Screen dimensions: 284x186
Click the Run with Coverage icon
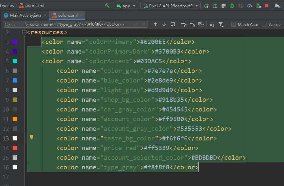pyautogui.click(x=241, y=6)
